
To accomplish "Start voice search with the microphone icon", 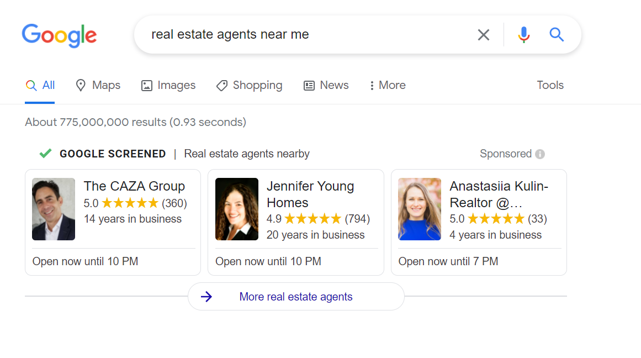I will (523, 35).
